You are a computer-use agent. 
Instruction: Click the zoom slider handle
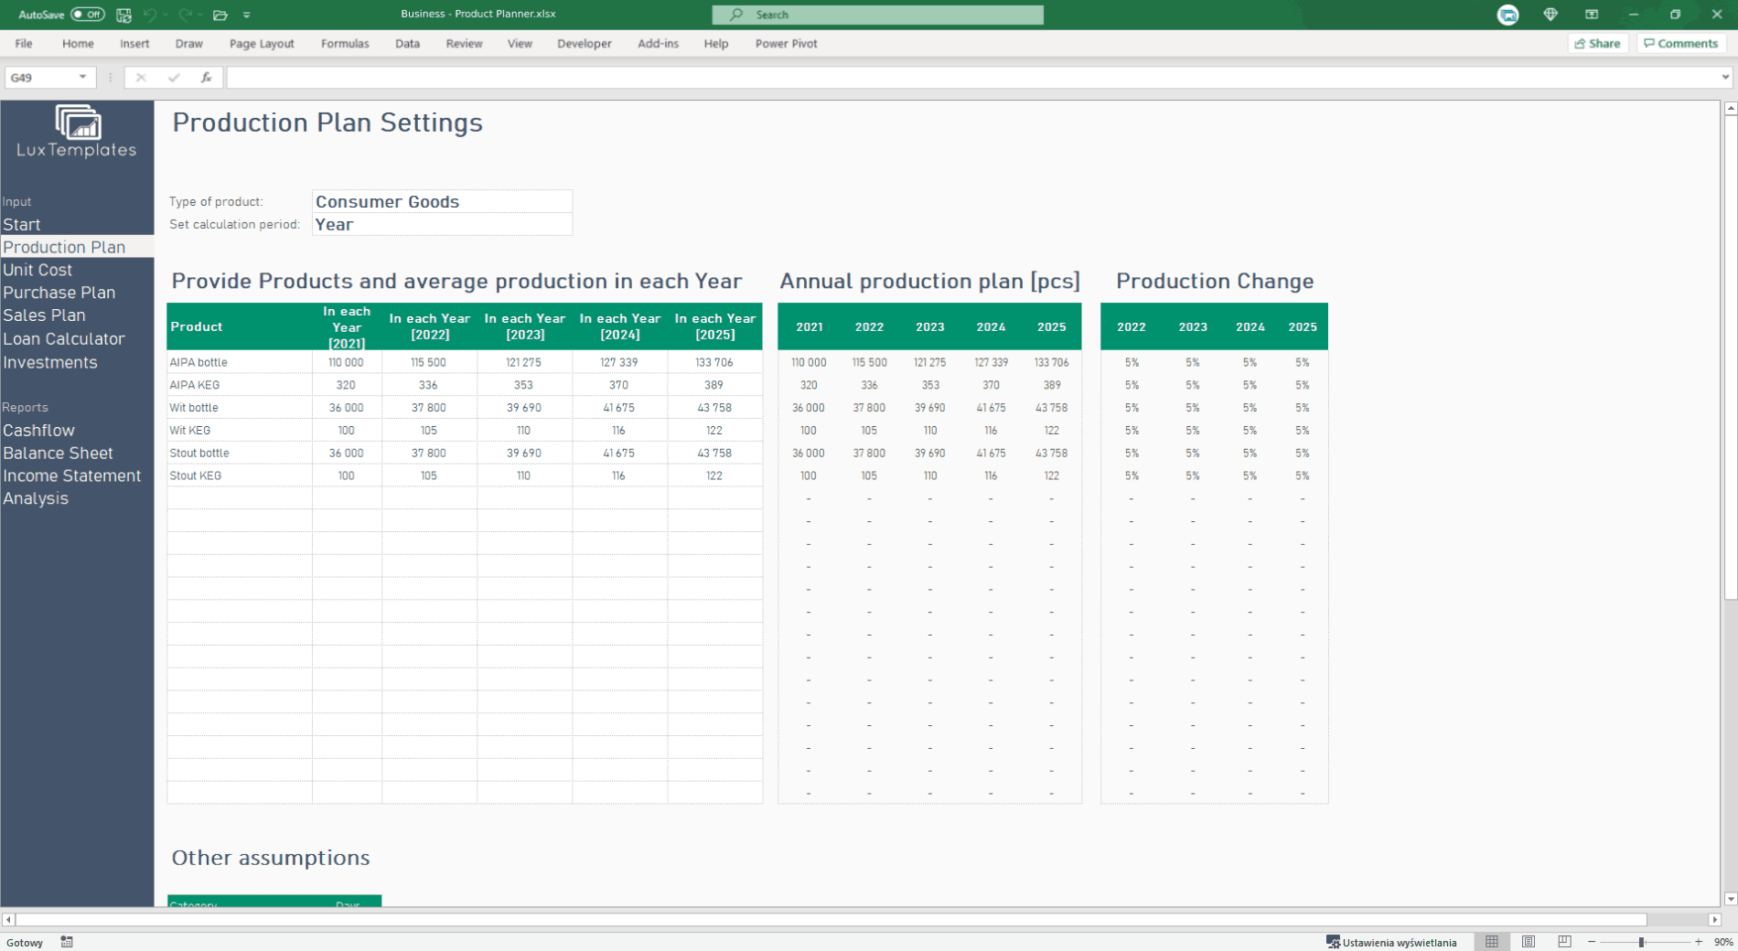tap(1641, 942)
